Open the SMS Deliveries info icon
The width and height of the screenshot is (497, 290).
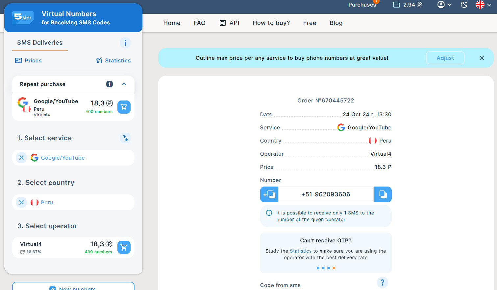(125, 43)
